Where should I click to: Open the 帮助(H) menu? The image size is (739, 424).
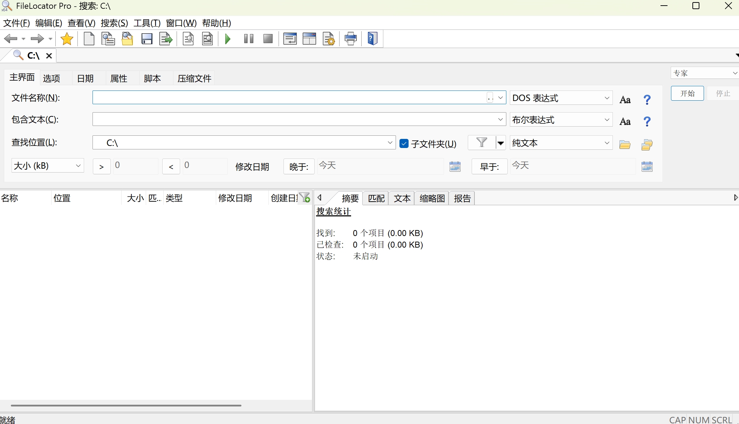click(x=216, y=23)
